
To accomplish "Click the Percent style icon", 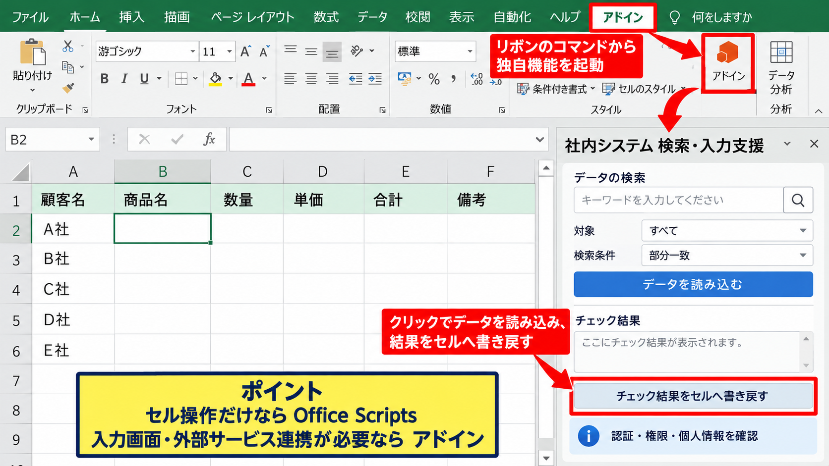I will tap(434, 79).
